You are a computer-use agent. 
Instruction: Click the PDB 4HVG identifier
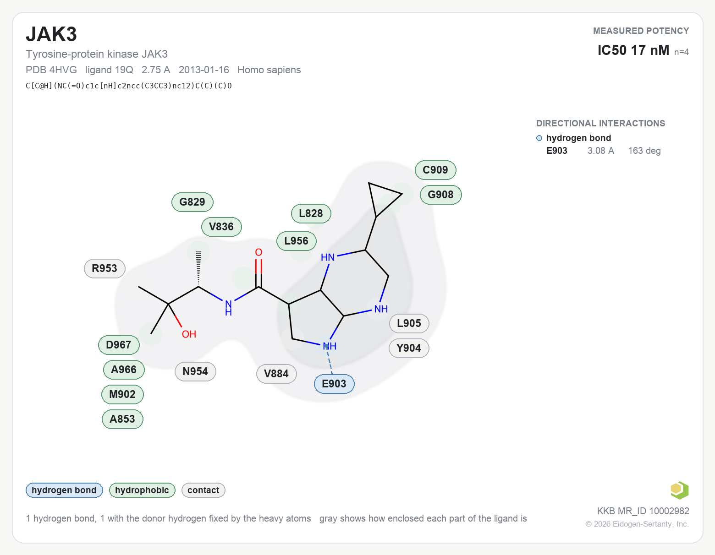tap(51, 70)
